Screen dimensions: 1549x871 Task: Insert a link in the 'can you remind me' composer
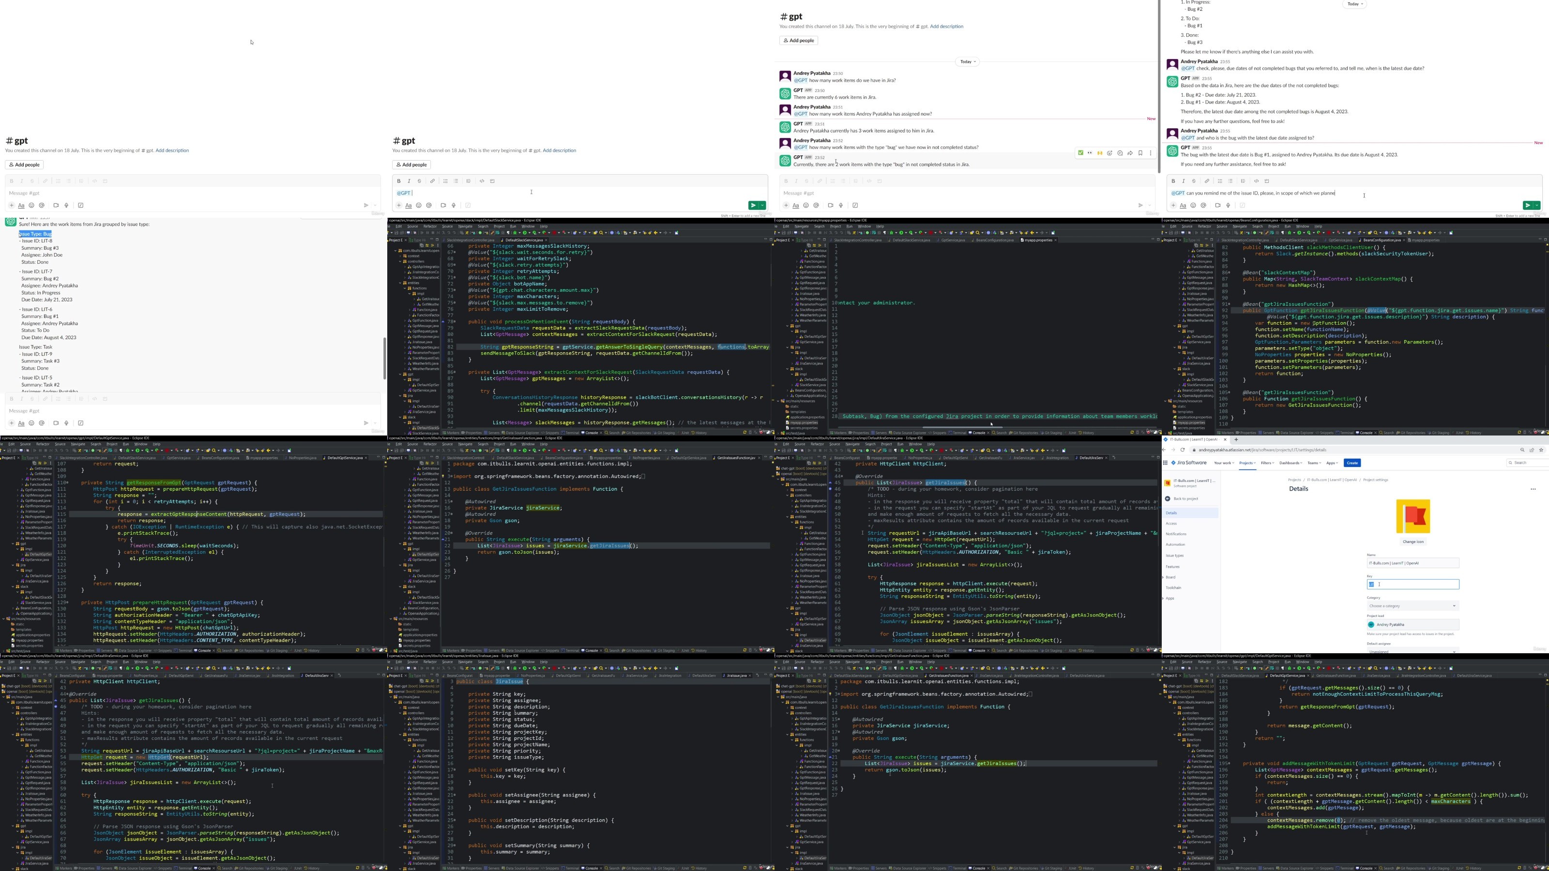tap(1206, 181)
